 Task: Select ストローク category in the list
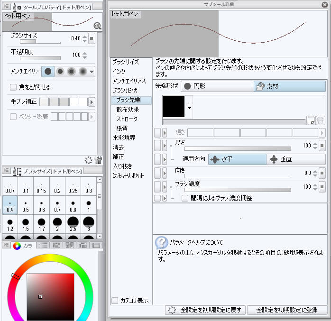[127, 119]
